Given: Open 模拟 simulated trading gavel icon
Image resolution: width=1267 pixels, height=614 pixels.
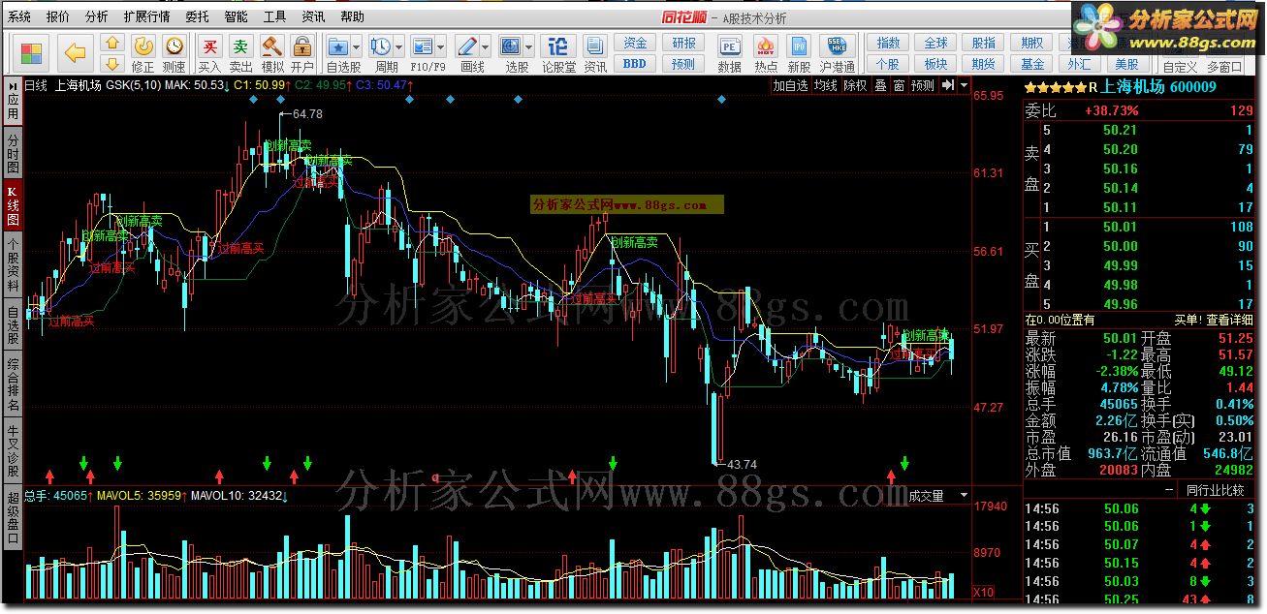Looking at the screenshot, I should (272, 53).
